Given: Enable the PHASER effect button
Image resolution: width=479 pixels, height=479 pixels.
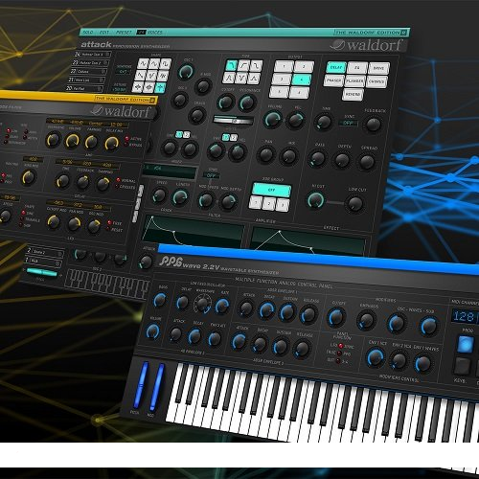Looking at the screenshot, I should point(333,80).
